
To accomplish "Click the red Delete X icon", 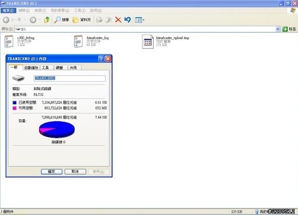I will click(x=118, y=20).
